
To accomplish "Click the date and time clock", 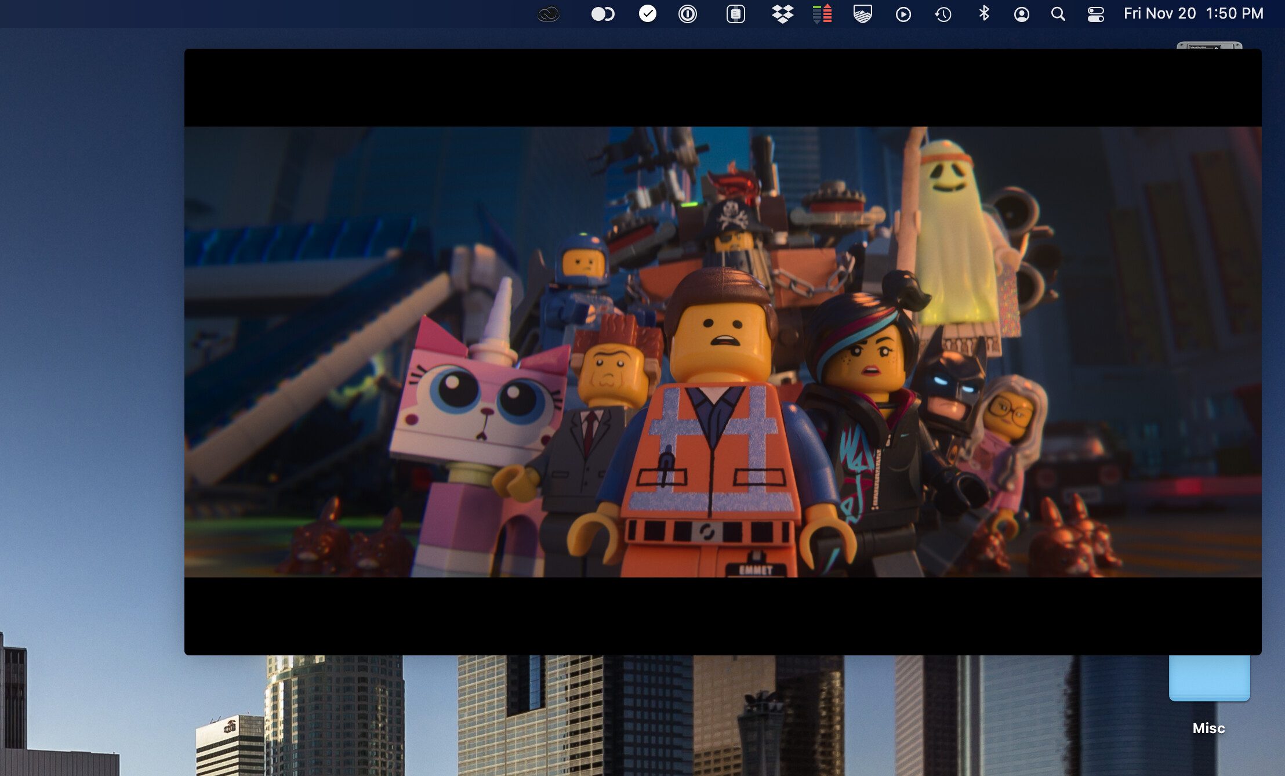I will [x=1193, y=13].
